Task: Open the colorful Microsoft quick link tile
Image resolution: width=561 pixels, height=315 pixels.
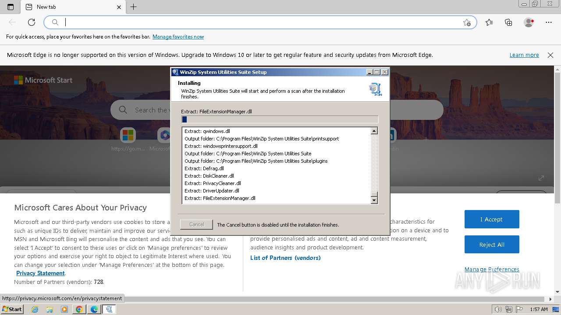Action: point(128,135)
